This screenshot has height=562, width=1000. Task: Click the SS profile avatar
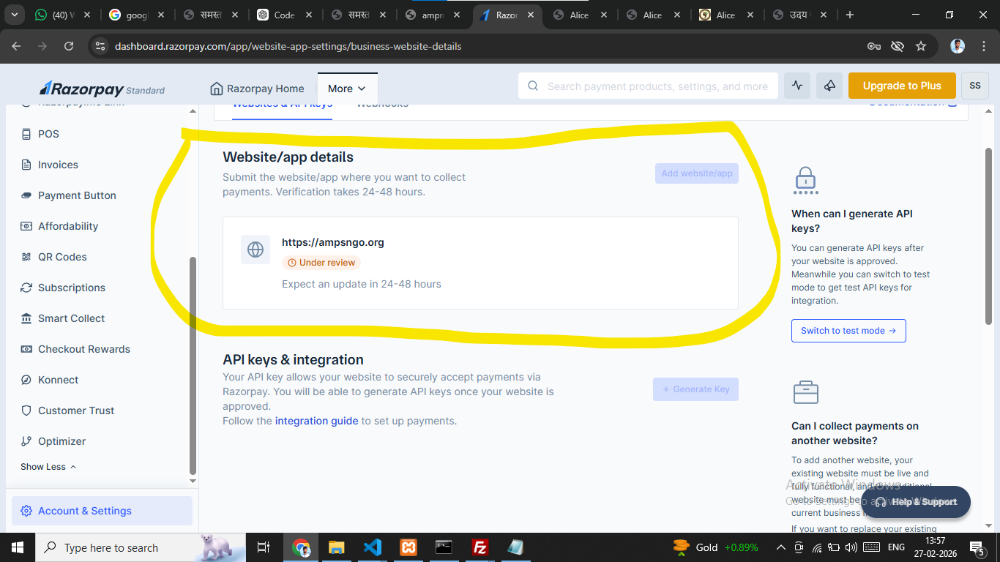click(x=975, y=86)
